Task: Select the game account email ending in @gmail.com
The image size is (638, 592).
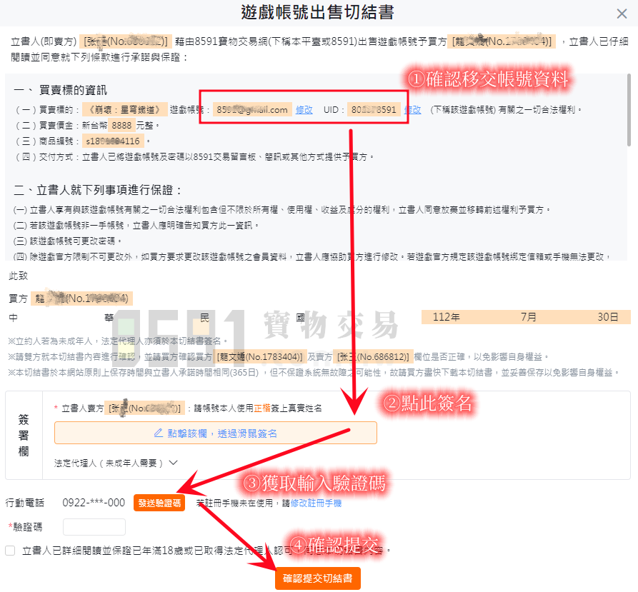Action: point(252,110)
